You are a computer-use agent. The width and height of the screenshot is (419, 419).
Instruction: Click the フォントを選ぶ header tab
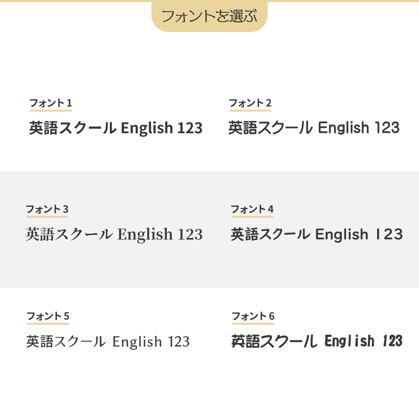pyautogui.click(x=209, y=16)
